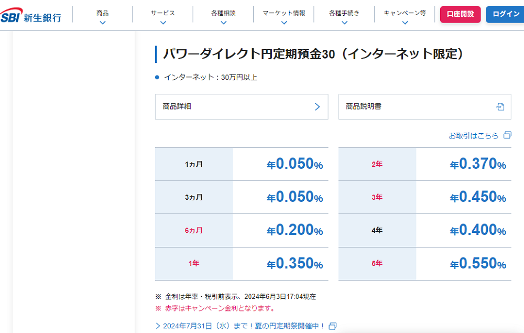Expand the chevron under キャンペーン等
This screenshot has height=333, width=524.
pyautogui.click(x=405, y=23)
